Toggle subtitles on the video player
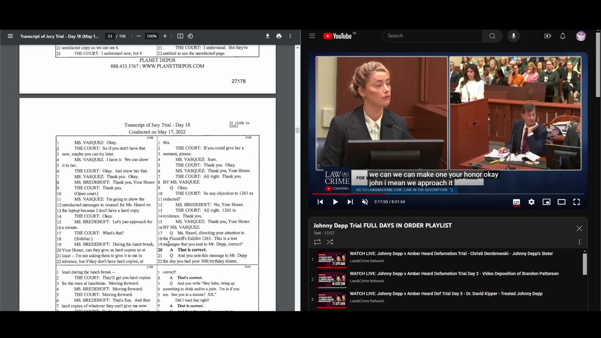 point(516,202)
